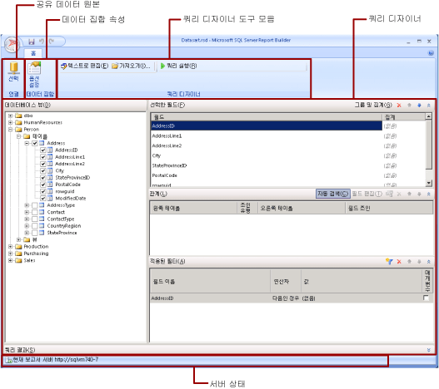The image size is (439, 389).
Task: Open aggregate cell for AddressID field
Action: (403, 126)
